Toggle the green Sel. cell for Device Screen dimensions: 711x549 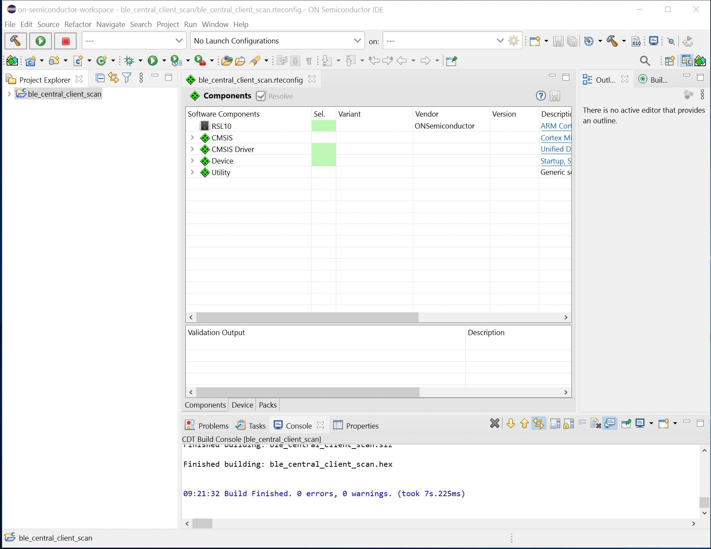(x=323, y=161)
